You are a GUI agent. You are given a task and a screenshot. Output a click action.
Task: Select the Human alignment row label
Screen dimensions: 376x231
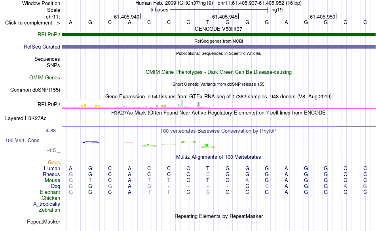52,168
